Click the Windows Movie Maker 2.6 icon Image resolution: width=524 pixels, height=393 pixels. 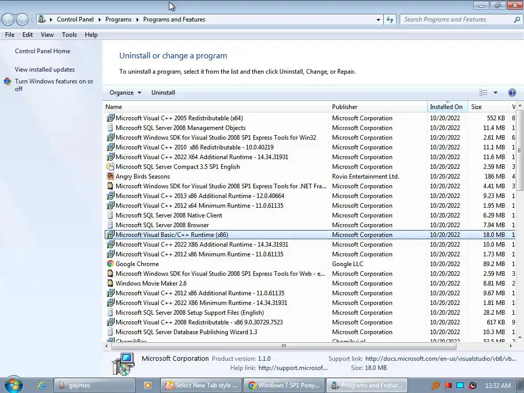pyautogui.click(x=111, y=283)
